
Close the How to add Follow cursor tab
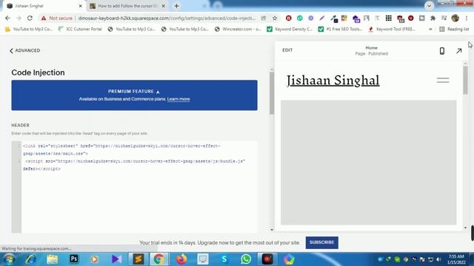pyautogui.click(x=163, y=6)
